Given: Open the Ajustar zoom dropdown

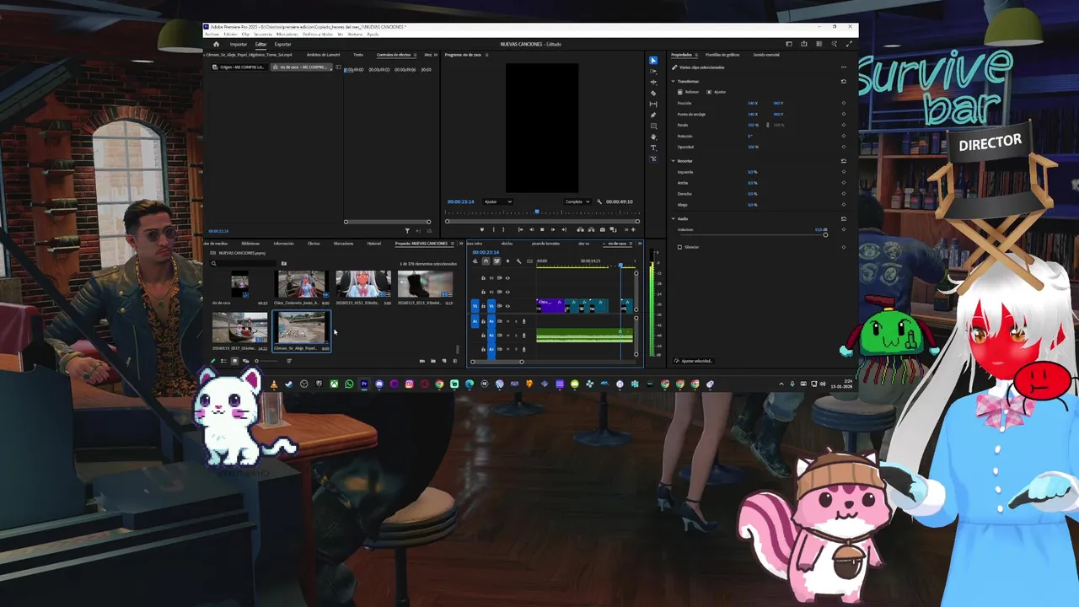Looking at the screenshot, I should point(497,201).
